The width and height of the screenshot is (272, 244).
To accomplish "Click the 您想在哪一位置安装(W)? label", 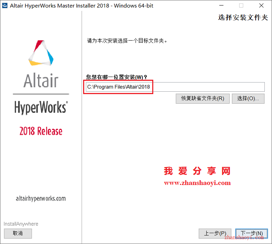I will (x=116, y=77).
